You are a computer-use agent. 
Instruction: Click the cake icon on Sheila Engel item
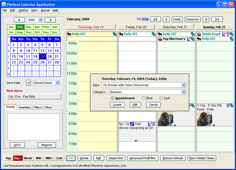199,34
